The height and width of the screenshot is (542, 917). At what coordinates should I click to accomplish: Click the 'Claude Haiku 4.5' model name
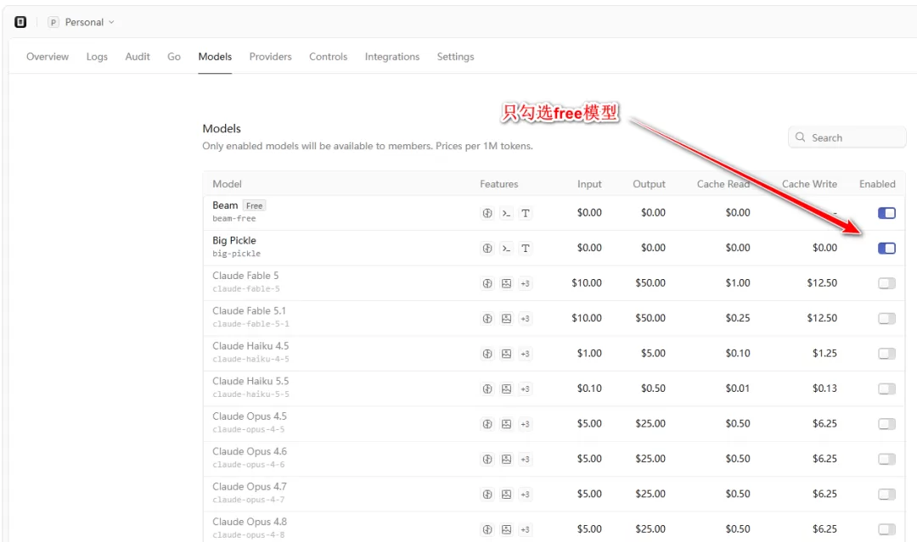click(250, 346)
